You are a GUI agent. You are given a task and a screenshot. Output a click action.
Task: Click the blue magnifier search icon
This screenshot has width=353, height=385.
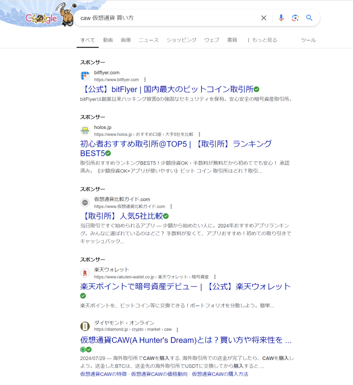coord(309,18)
